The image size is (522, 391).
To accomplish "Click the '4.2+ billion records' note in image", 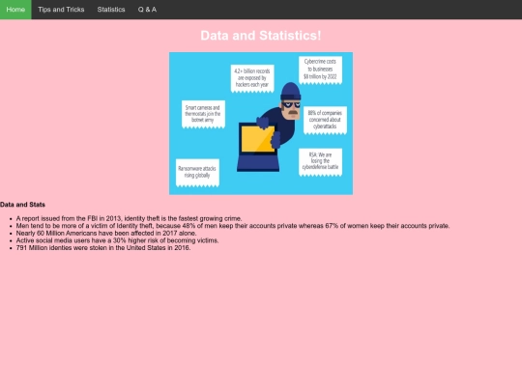I will (252, 78).
